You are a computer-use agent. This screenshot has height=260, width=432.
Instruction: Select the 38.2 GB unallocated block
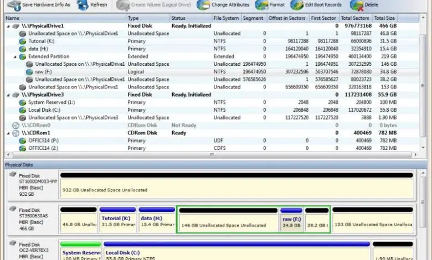click(317, 220)
